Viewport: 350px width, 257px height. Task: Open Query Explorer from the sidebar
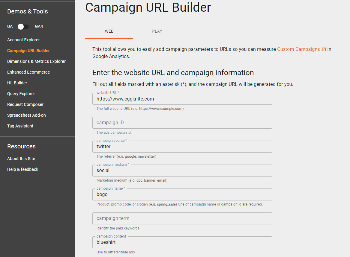[x=21, y=94]
